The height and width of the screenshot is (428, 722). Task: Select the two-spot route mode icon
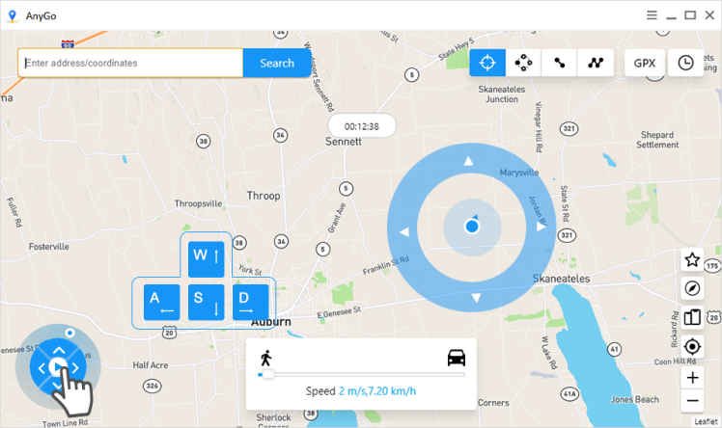pos(560,63)
